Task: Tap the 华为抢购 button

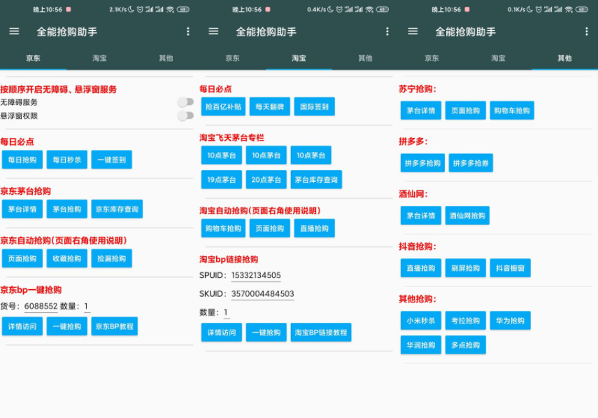Action: point(510,321)
